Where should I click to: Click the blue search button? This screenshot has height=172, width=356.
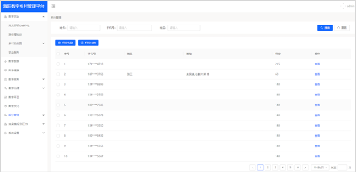pos(325,28)
